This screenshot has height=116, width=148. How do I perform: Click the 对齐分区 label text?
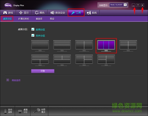[40, 36]
